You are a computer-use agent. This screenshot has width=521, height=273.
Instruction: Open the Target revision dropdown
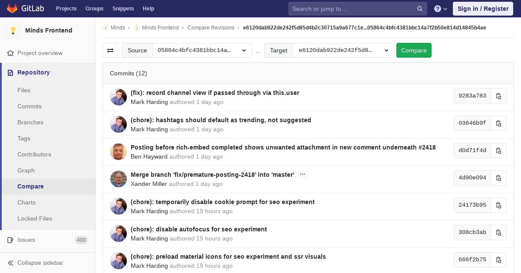(343, 50)
